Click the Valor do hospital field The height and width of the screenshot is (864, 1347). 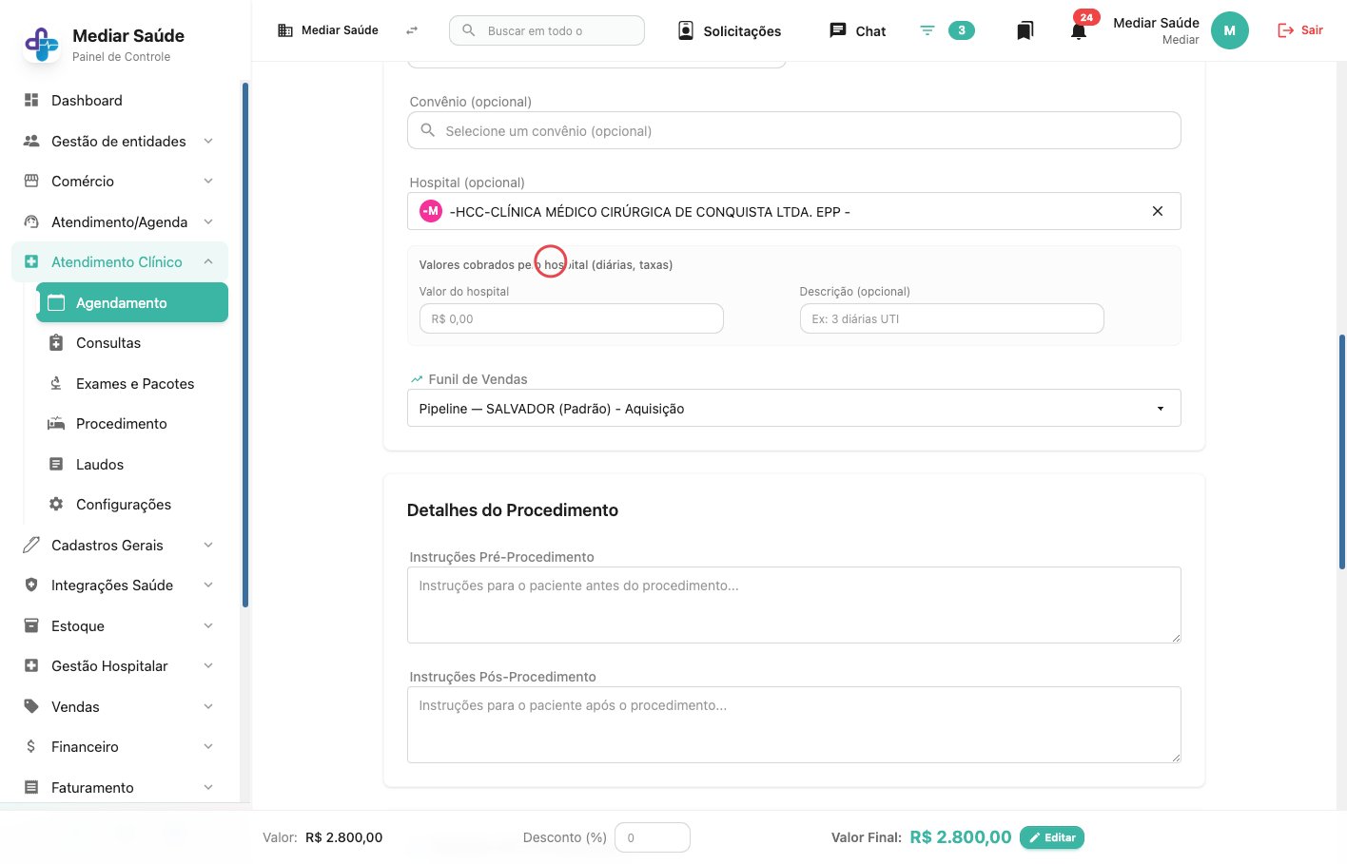[x=571, y=318]
